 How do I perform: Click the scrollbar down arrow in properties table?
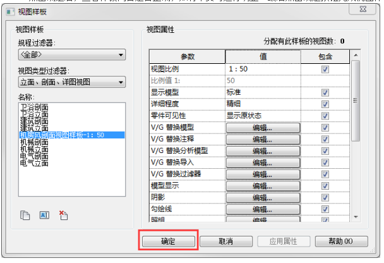pos(356,217)
